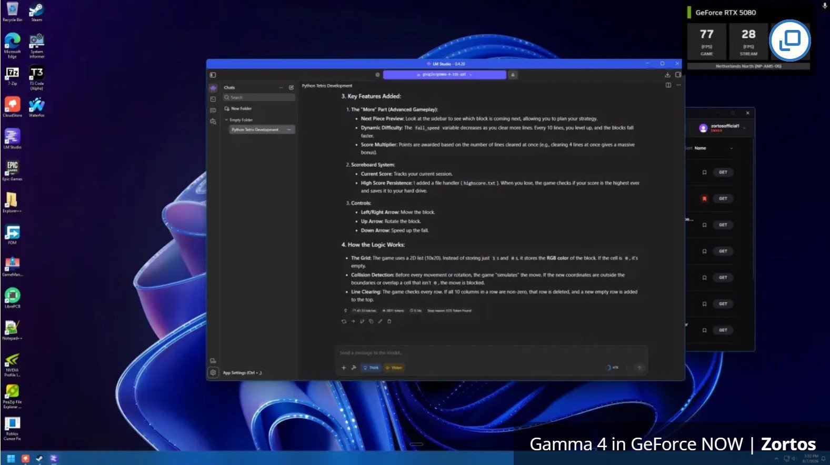Open the tools wrench icon in message box

tap(354, 368)
